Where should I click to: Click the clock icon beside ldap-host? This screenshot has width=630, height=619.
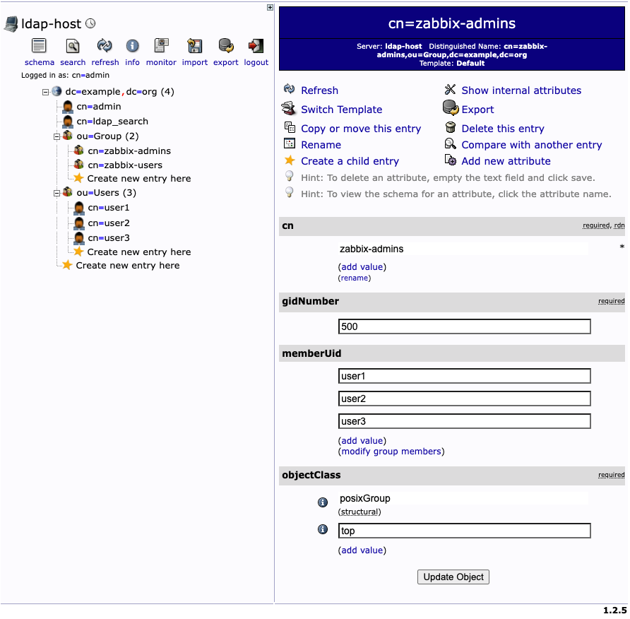point(89,23)
